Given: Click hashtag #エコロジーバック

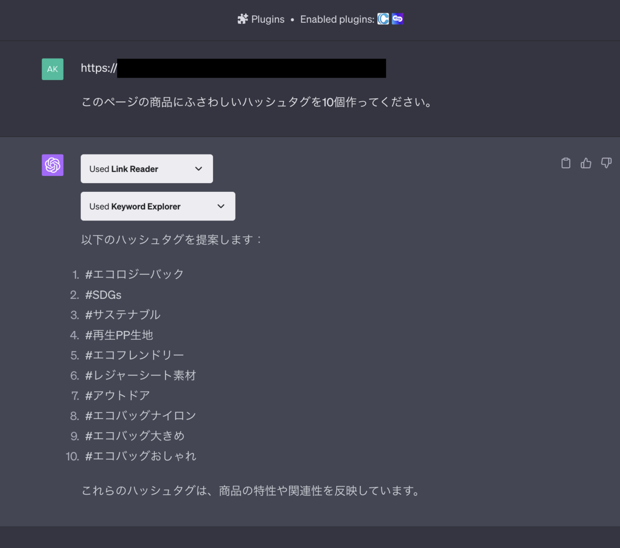Looking at the screenshot, I should click(135, 274).
